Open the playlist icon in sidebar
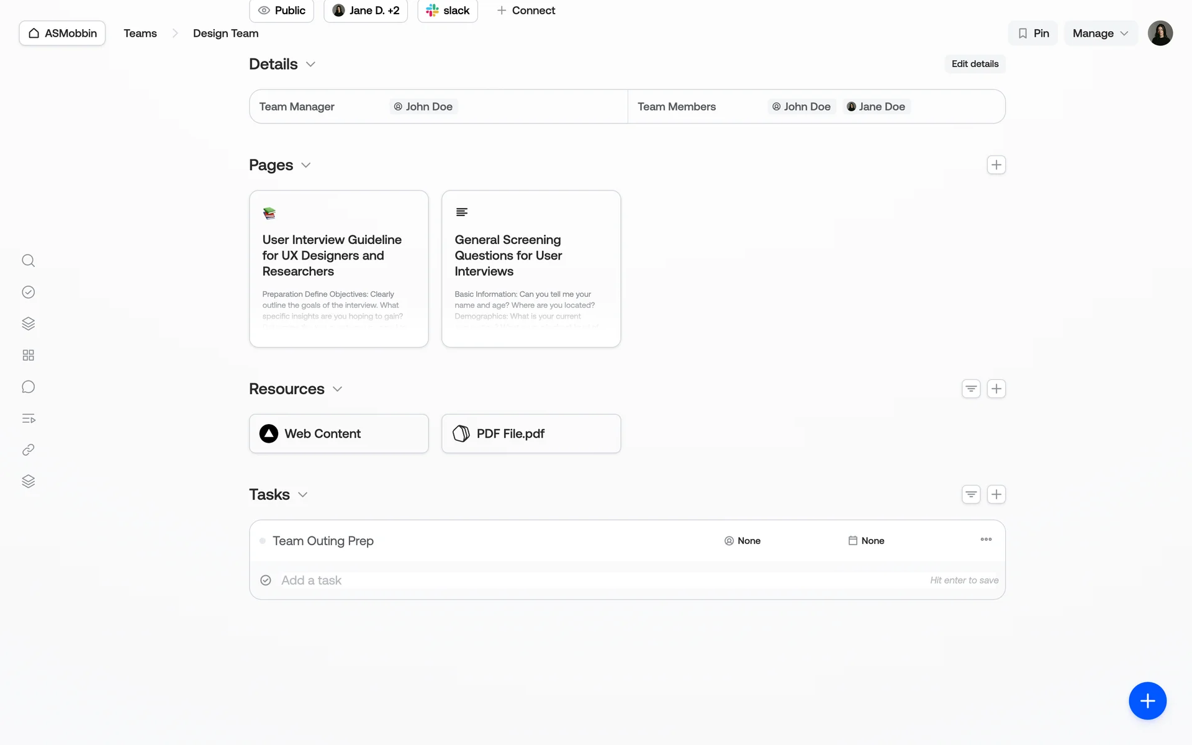 point(28,418)
